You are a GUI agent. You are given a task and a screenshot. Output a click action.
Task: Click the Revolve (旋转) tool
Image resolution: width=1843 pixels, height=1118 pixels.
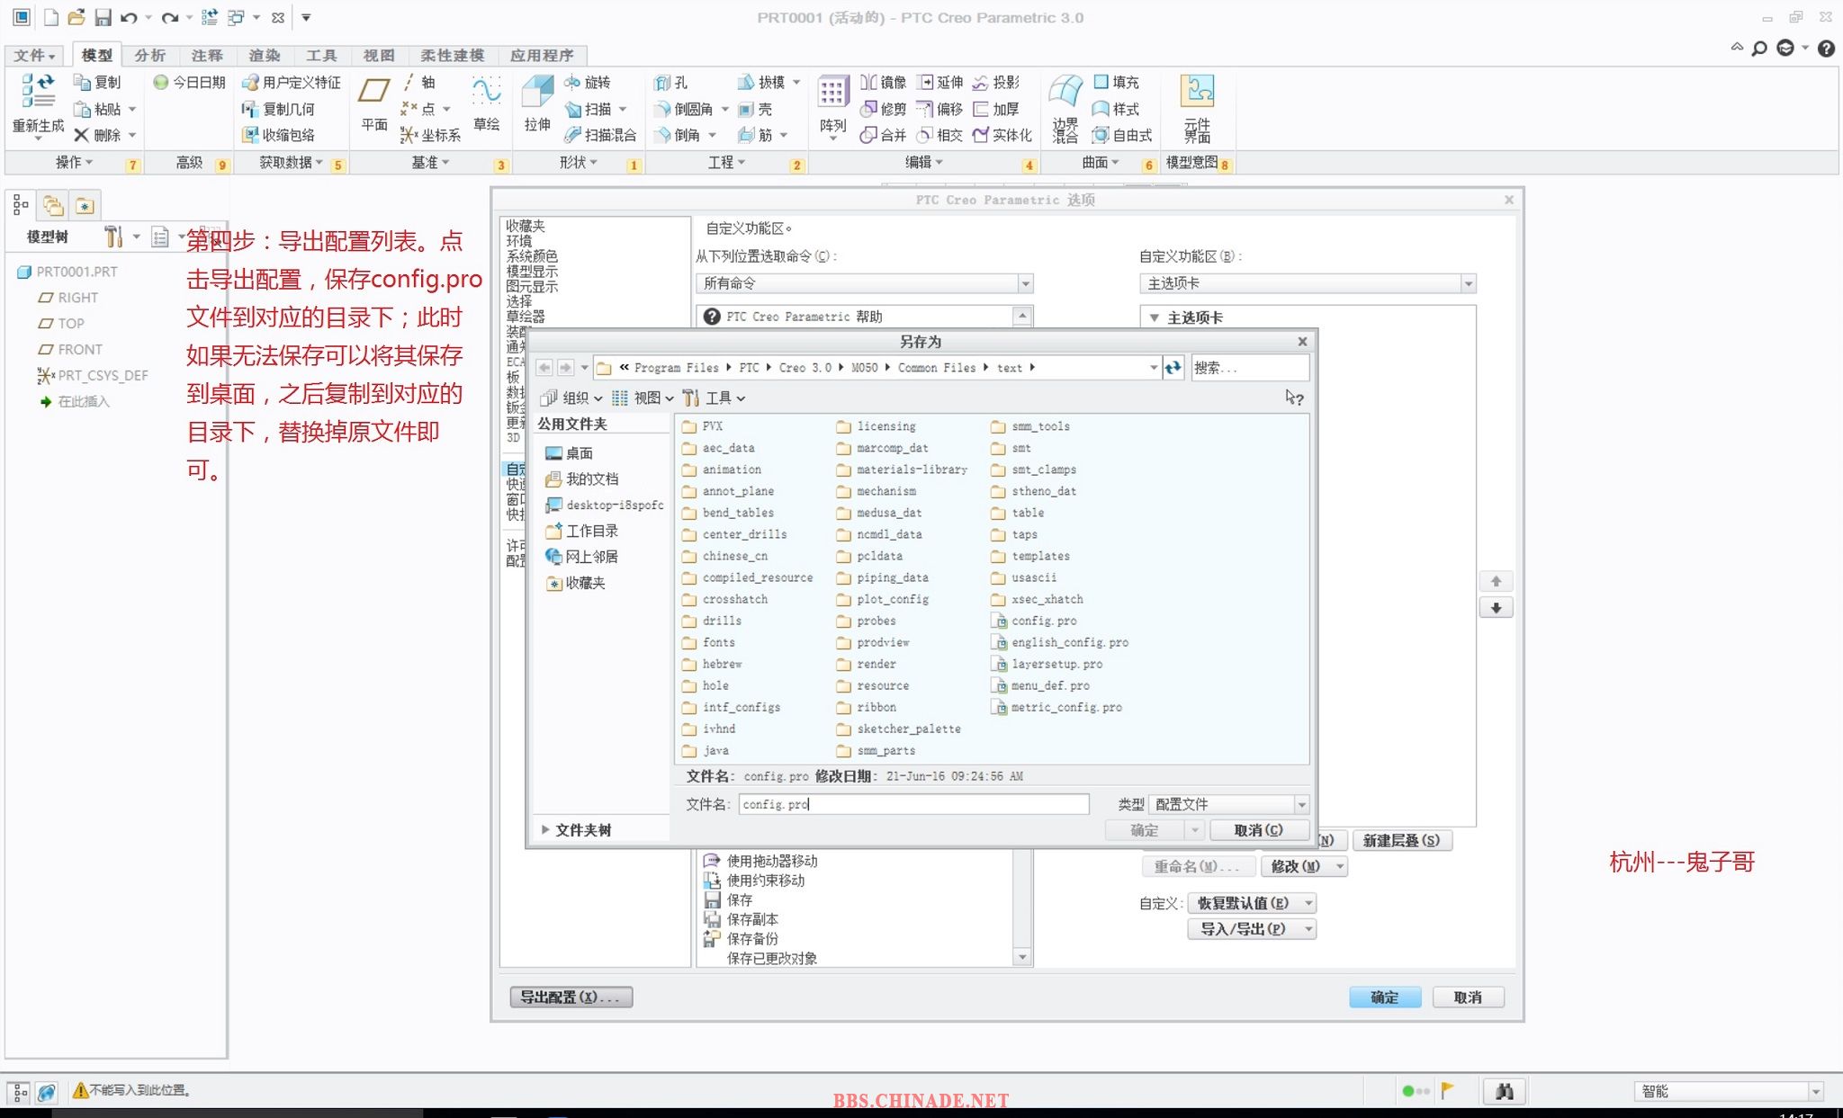click(x=588, y=83)
